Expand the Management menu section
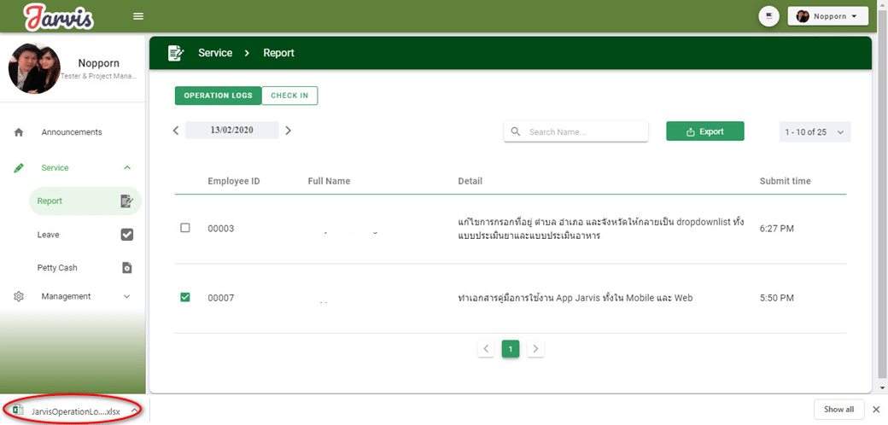Viewport: 888px width, 425px height. click(x=127, y=297)
